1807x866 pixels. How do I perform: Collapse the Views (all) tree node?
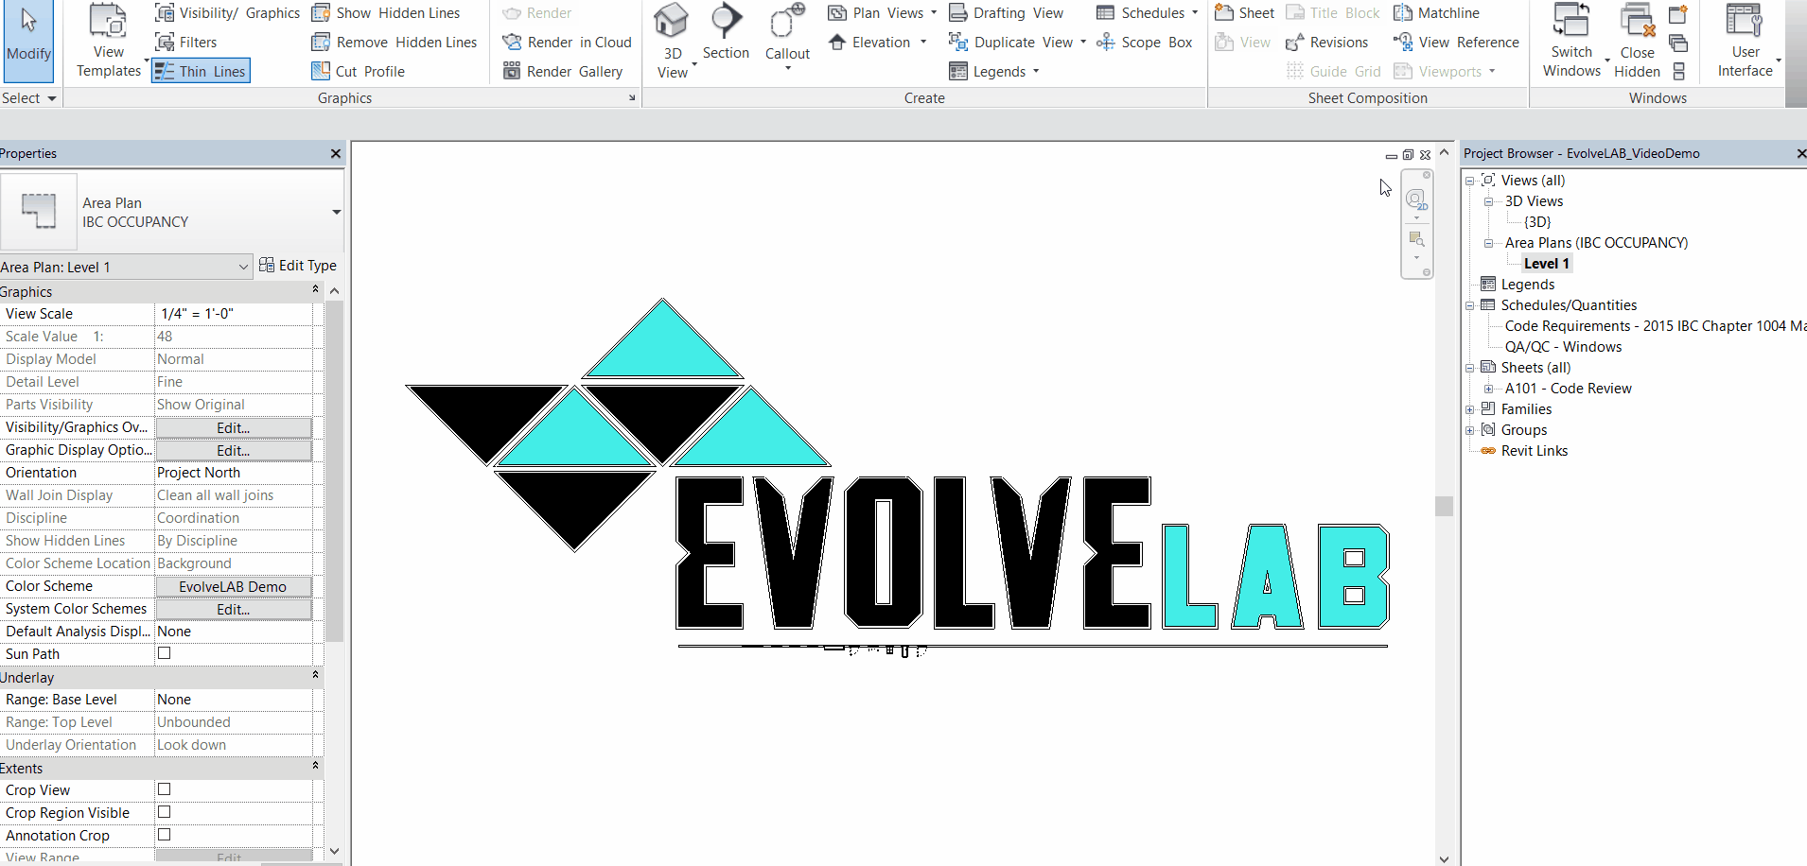coord(1470,181)
